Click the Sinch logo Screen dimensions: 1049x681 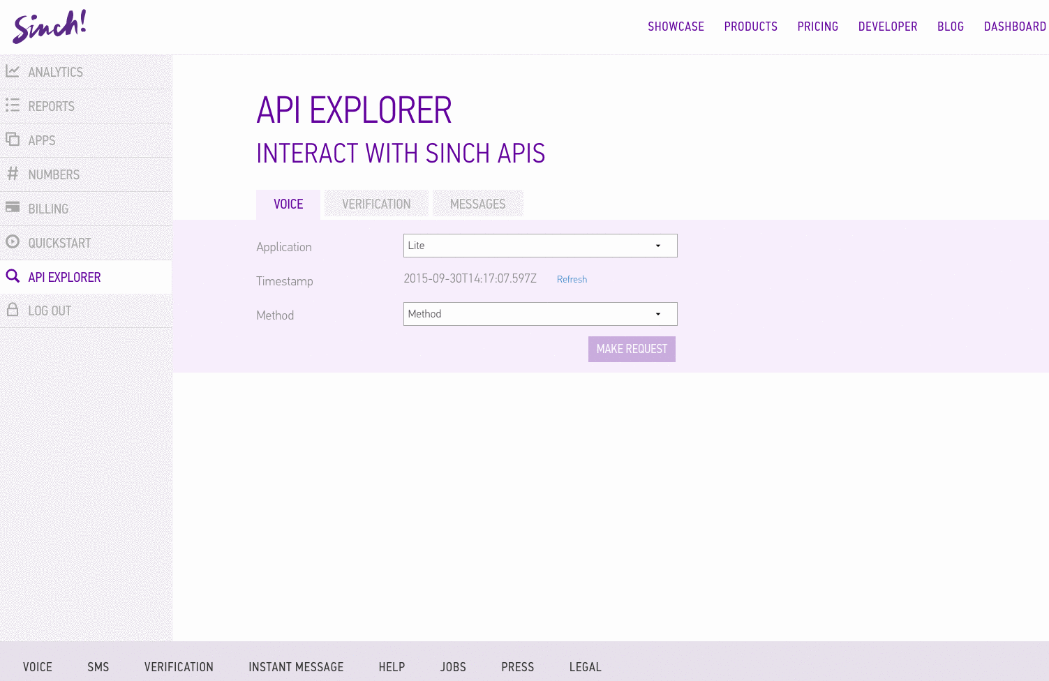tap(50, 27)
